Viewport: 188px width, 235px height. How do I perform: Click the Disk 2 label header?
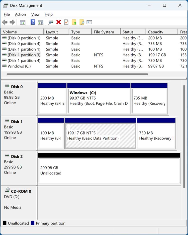pyautogui.click(x=17, y=156)
